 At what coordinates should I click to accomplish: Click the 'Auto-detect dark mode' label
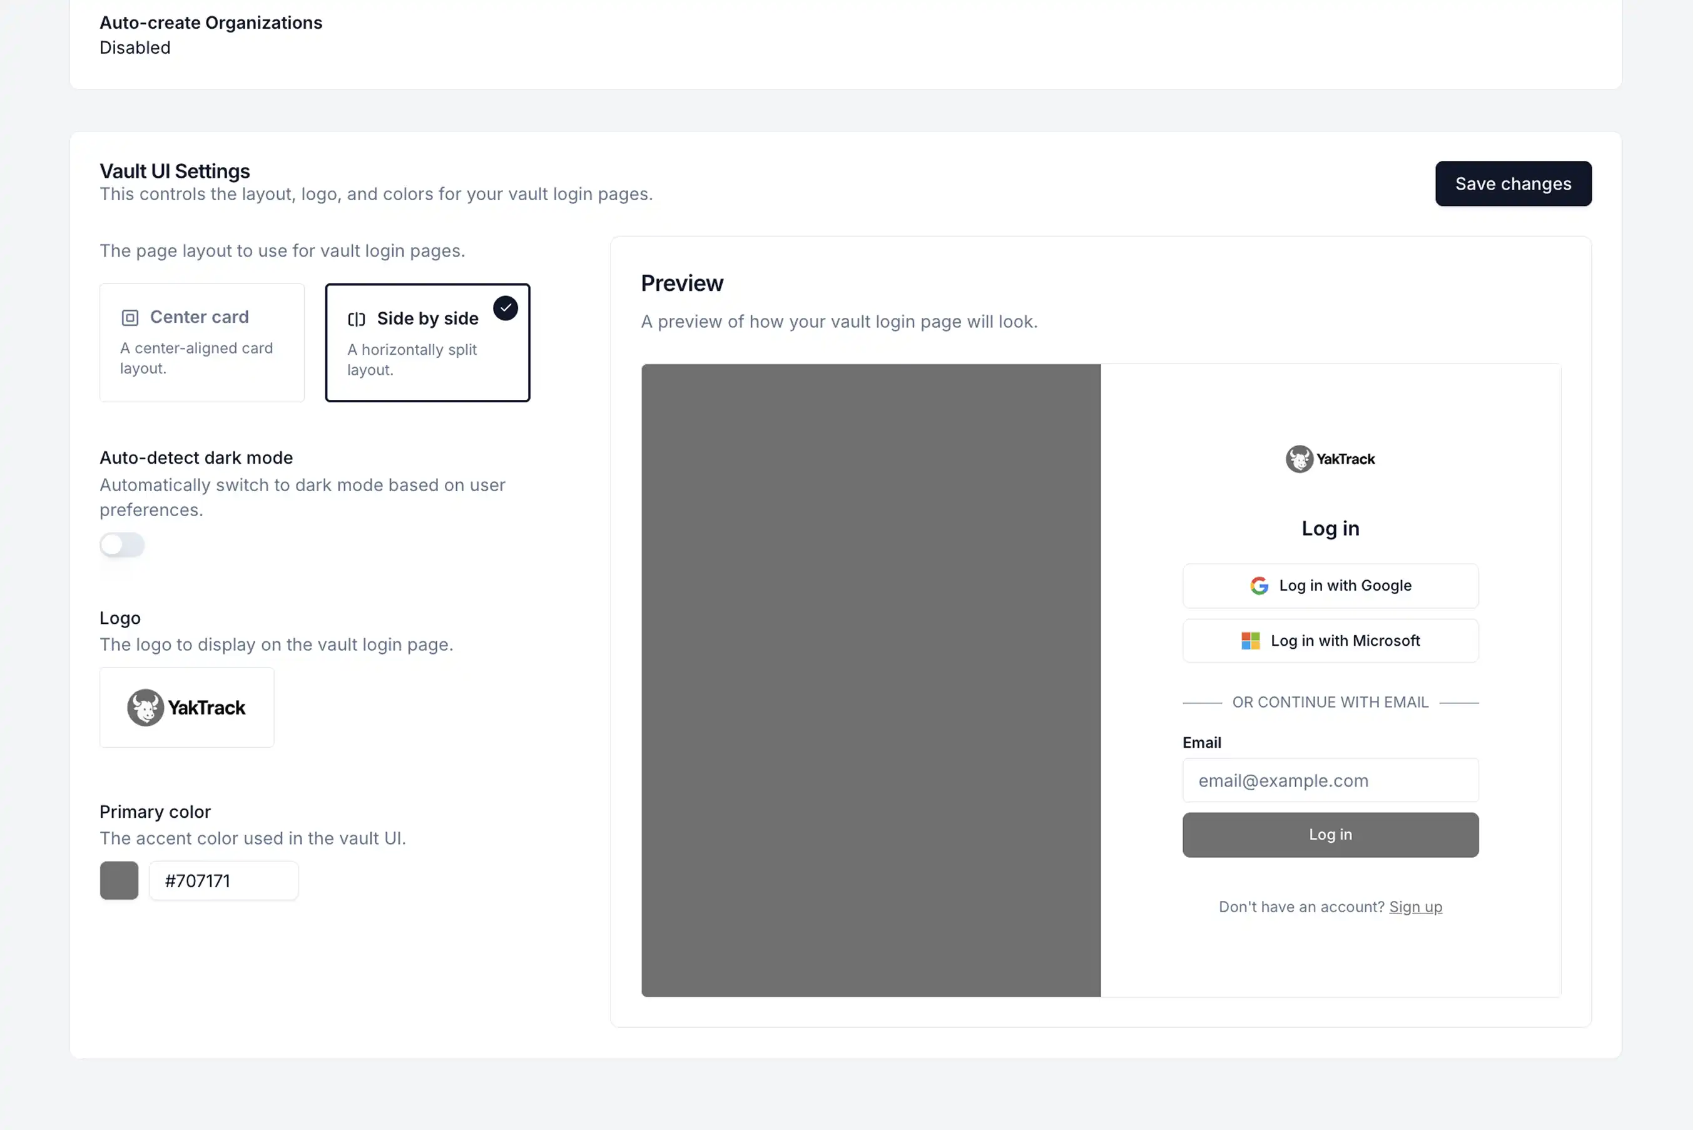[x=196, y=457]
